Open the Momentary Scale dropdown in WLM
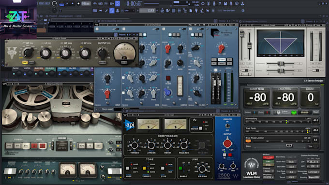Viewport: 329px width, 185px height. point(314,172)
